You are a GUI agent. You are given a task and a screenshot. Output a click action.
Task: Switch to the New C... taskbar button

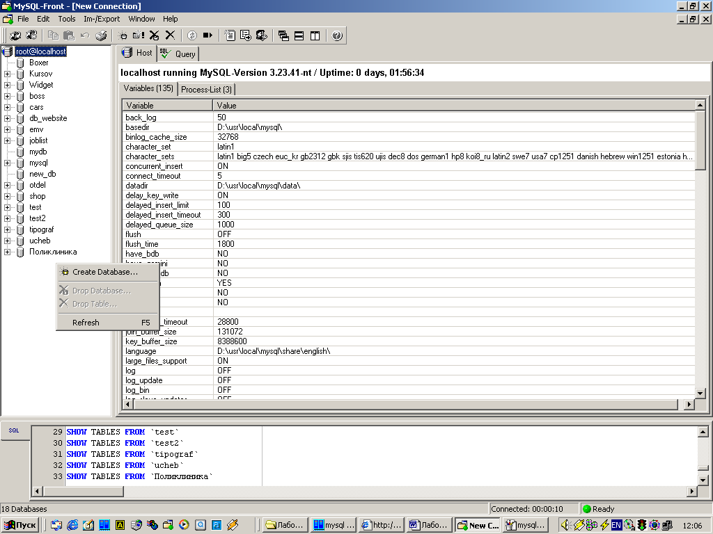point(478,525)
